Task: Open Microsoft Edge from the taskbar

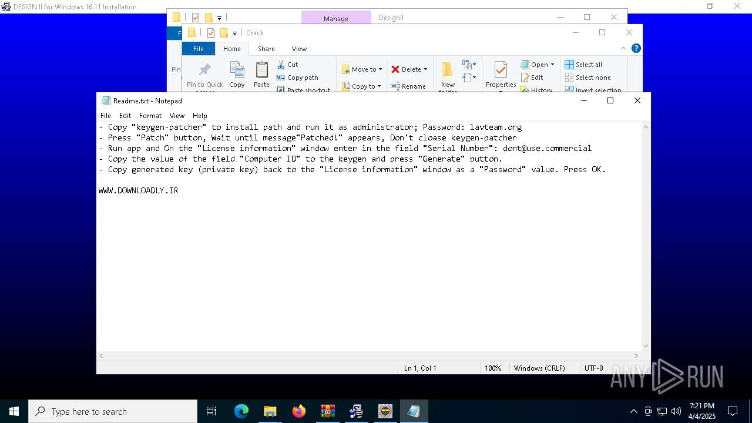Action: (x=241, y=411)
